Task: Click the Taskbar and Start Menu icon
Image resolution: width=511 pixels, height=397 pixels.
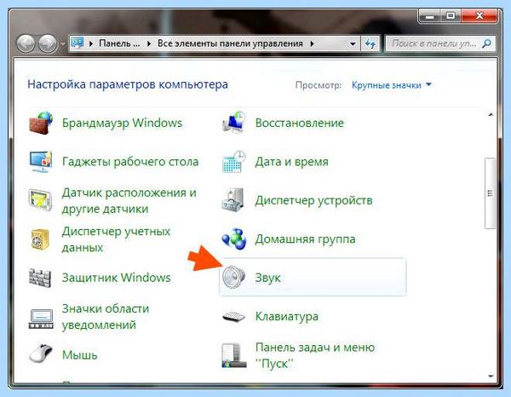Action: coord(233,355)
